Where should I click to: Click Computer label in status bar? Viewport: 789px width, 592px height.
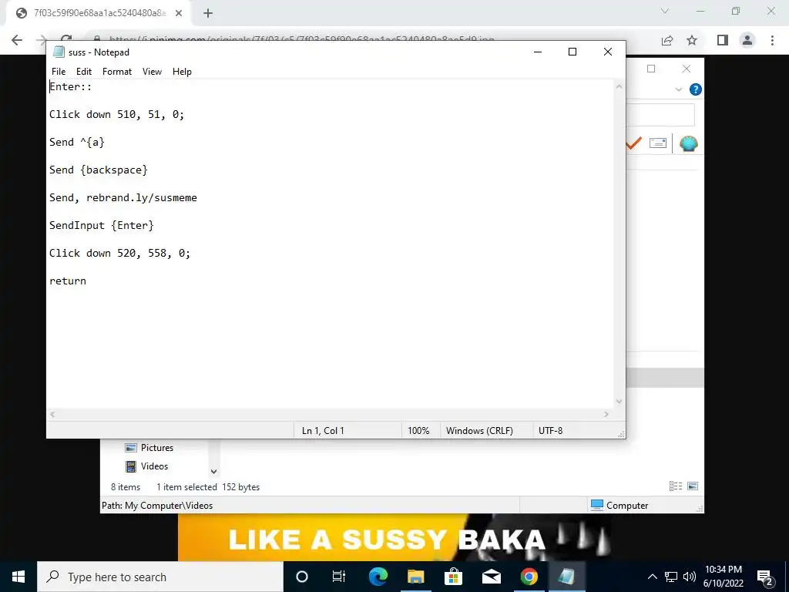627,506
